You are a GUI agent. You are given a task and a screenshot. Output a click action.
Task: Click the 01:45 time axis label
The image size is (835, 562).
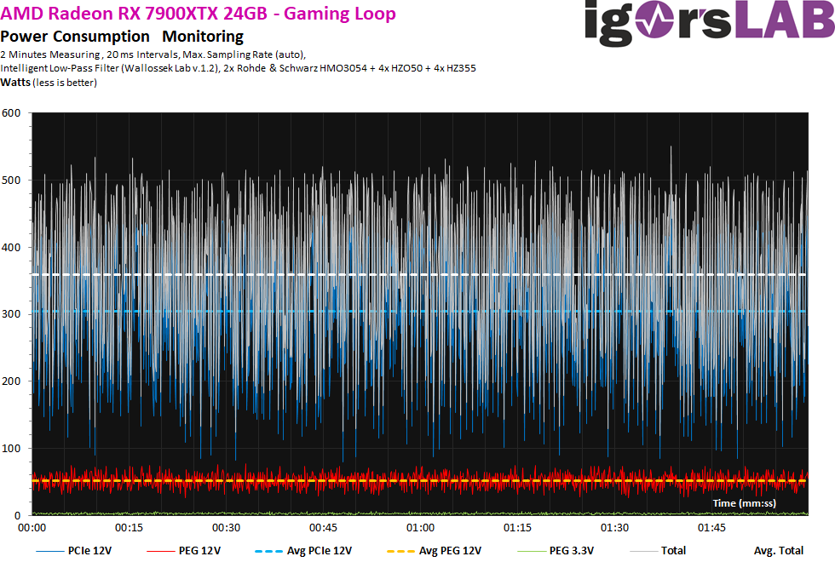click(x=711, y=527)
